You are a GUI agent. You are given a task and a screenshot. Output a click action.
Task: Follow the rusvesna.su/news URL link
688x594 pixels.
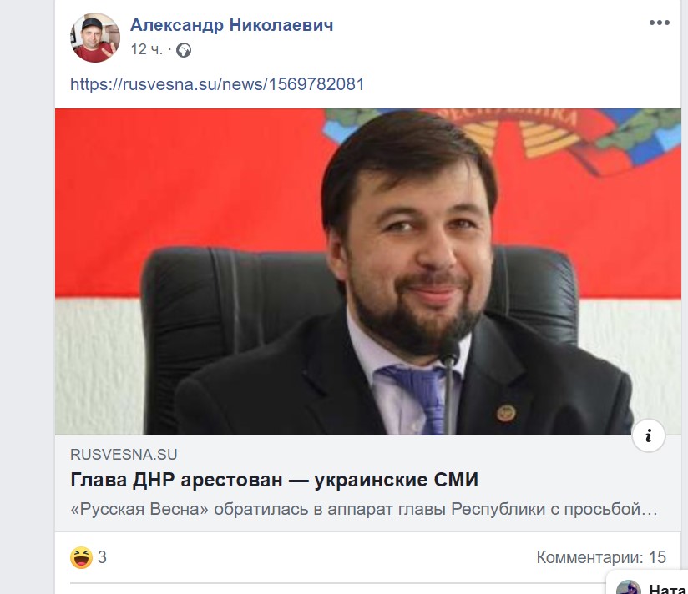(217, 84)
